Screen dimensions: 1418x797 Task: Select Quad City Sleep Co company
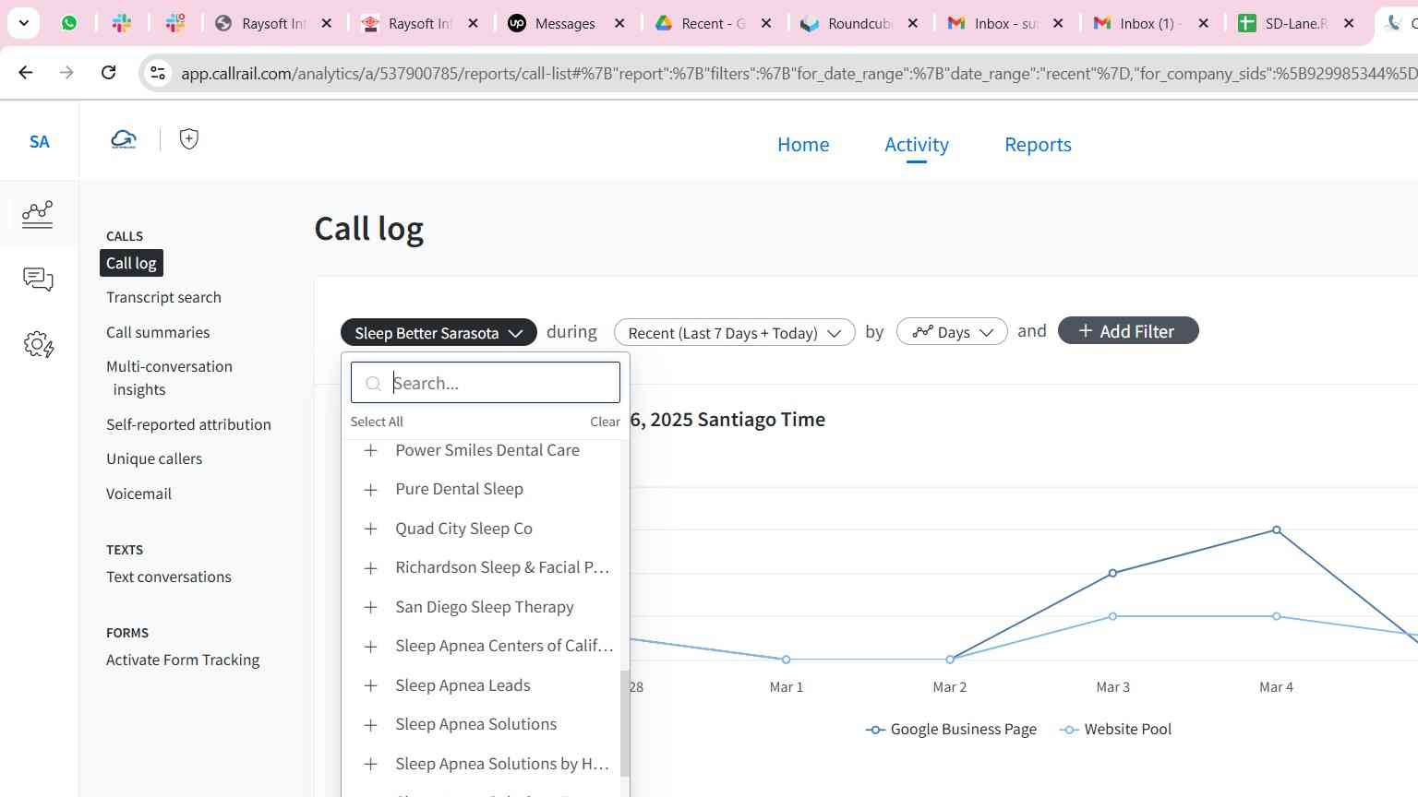click(463, 529)
